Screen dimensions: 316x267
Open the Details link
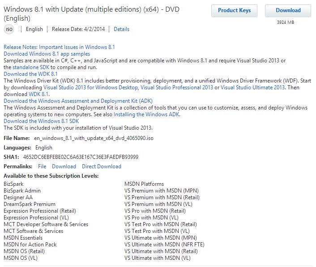coord(122,29)
